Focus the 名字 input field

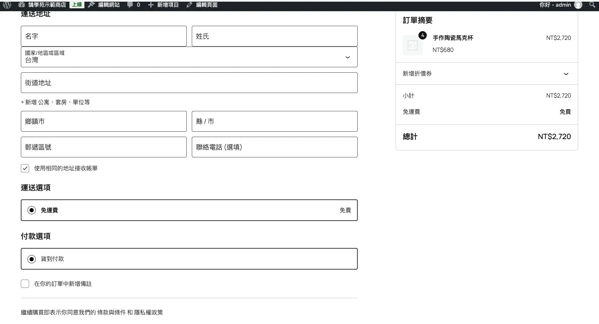coord(104,36)
